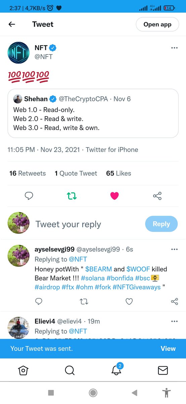This screenshot has width=186, height=404.
Task: Go back using the arrow icon
Action: click(x=12, y=24)
